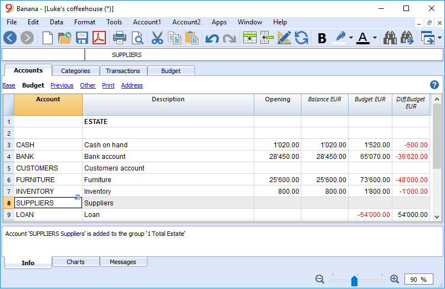
Task: Open the Format menu
Action: 85,22
